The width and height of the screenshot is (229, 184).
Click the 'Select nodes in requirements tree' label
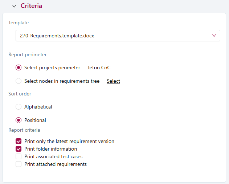coord(62,81)
